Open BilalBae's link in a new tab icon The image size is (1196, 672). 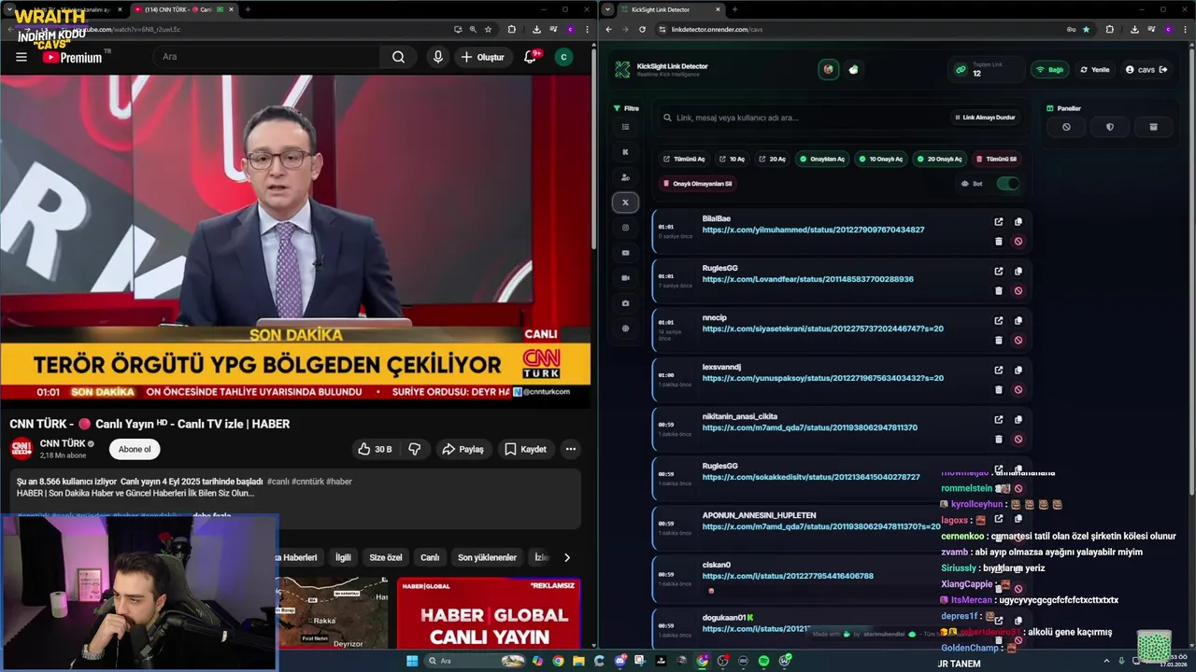[x=998, y=222]
